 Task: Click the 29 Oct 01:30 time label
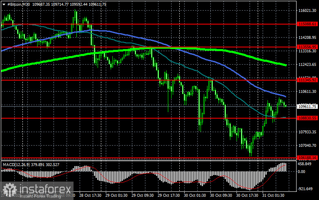[x=116, y=195]
